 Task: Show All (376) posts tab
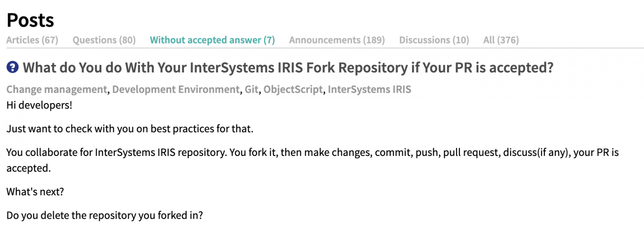coord(501,40)
